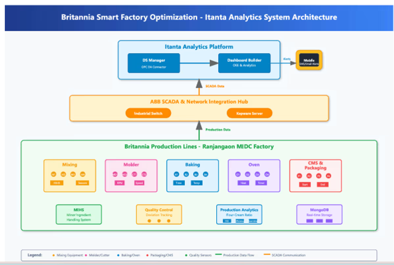Click the SCADA Communication legend entry

(x=285, y=255)
